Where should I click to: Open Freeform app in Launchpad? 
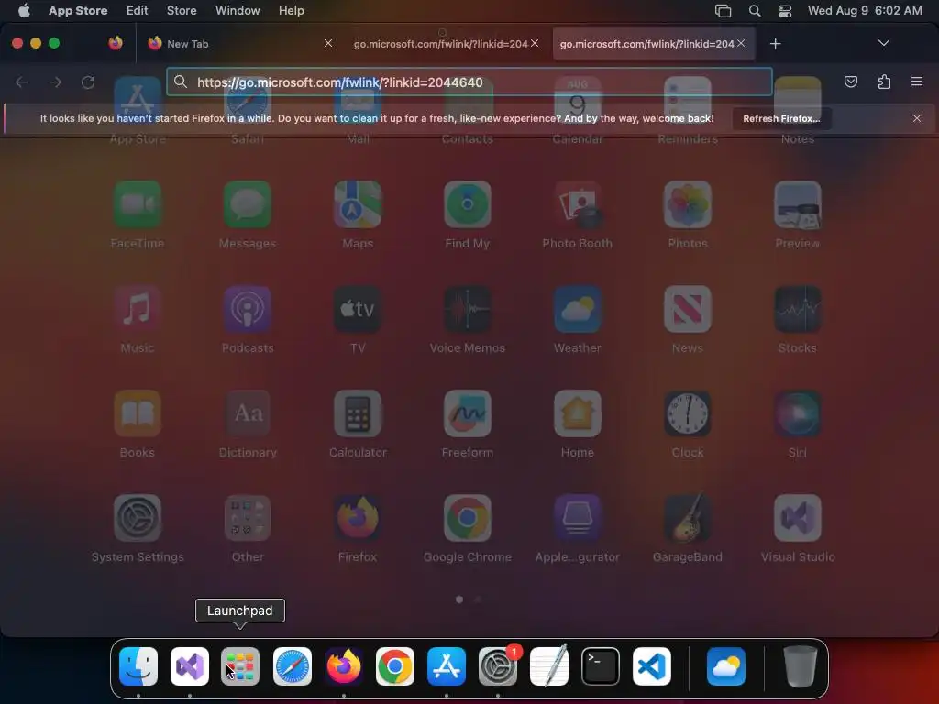point(467,413)
